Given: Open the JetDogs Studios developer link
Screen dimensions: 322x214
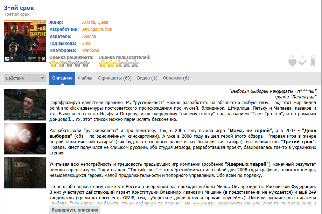Looking at the screenshot, I should point(97,29).
